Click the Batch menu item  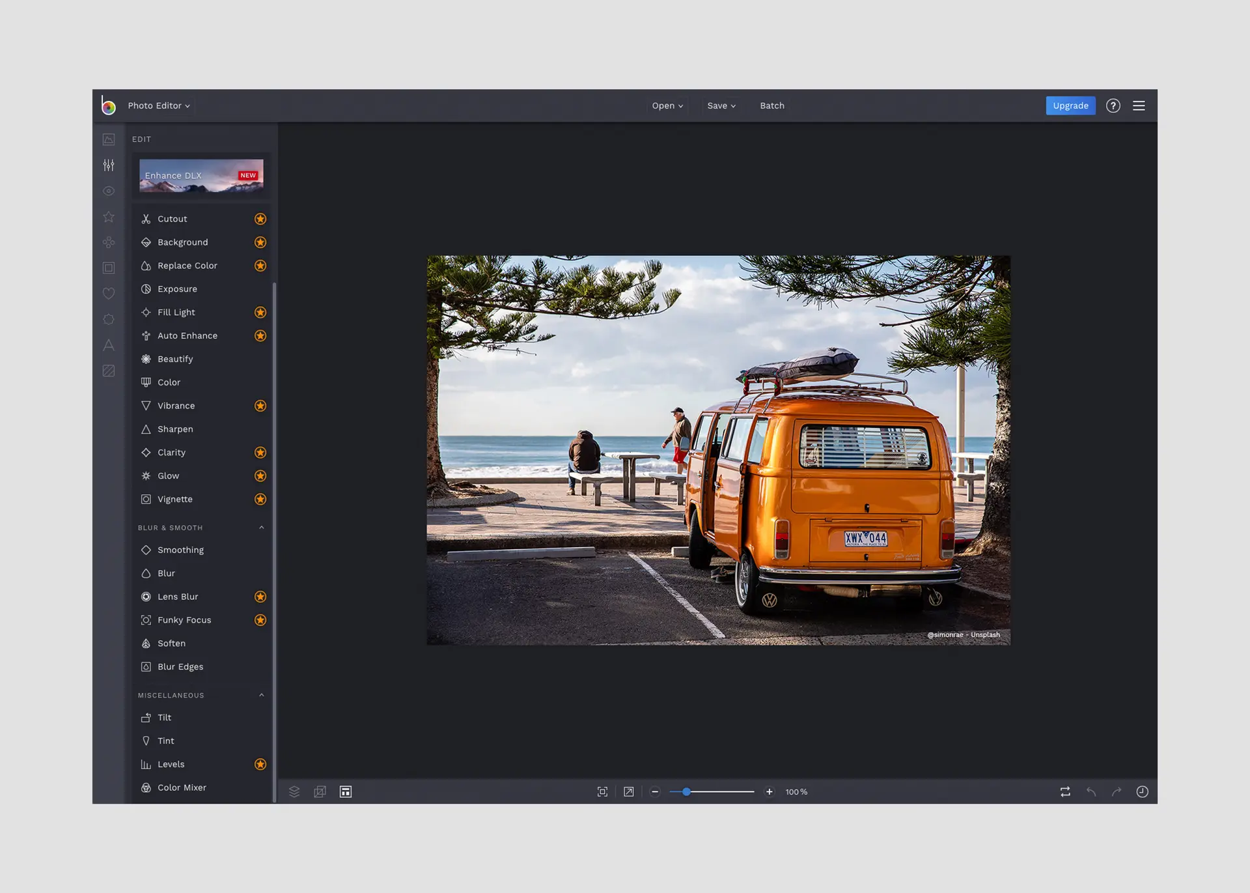(x=772, y=106)
